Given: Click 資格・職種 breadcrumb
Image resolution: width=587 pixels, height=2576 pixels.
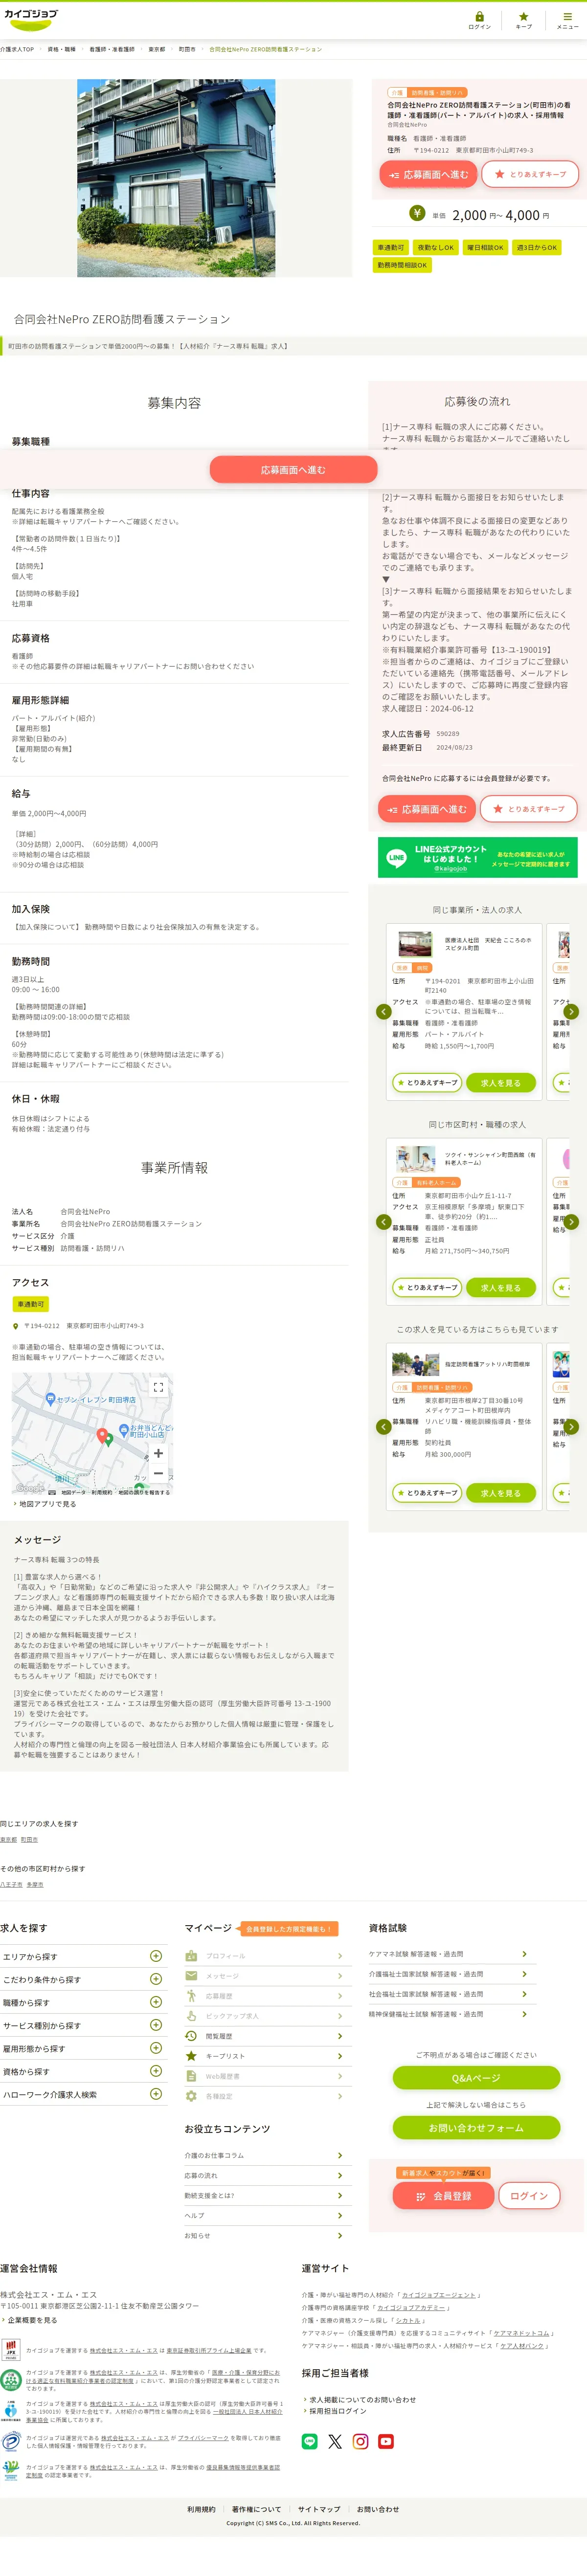Looking at the screenshot, I should click(x=61, y=49).
